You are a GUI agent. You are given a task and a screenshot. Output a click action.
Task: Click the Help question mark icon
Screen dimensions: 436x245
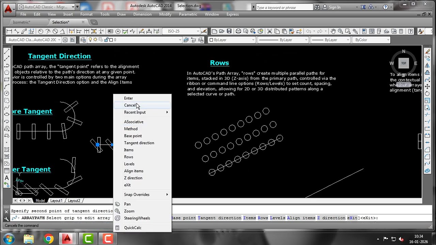click(410, 31)
